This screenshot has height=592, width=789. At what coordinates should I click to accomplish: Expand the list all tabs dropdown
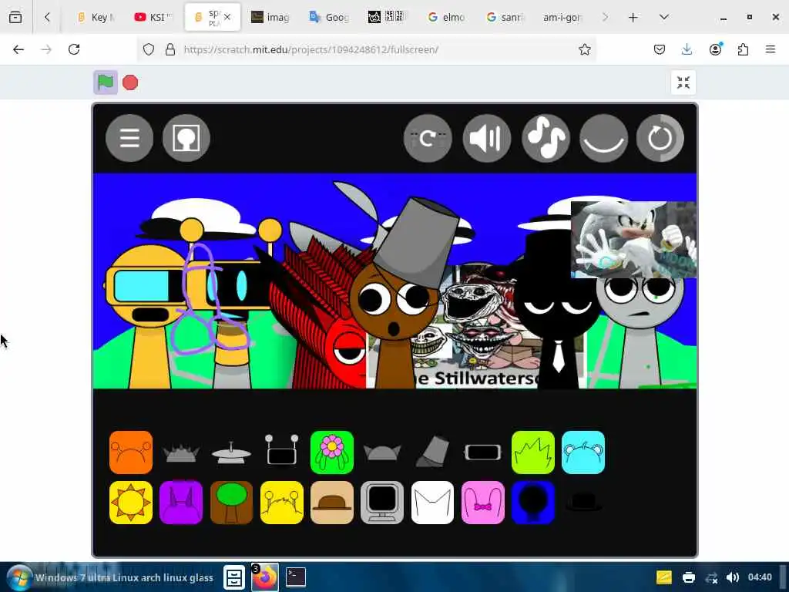click(664, 17)
